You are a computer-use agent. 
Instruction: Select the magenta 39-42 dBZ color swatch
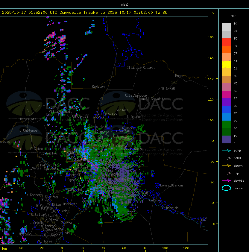click(226, 95)
